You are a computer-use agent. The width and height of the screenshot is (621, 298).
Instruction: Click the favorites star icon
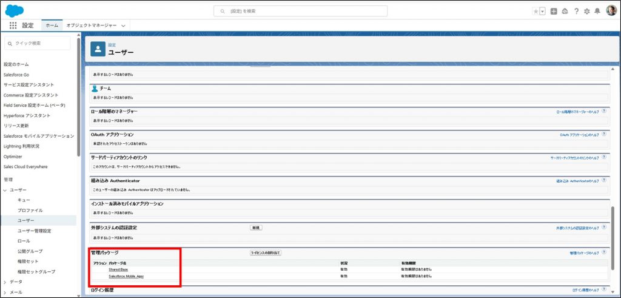534,11
